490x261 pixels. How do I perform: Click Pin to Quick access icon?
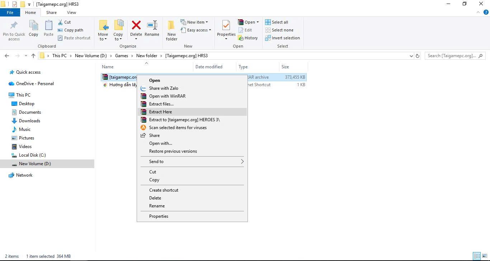[14, 26]
